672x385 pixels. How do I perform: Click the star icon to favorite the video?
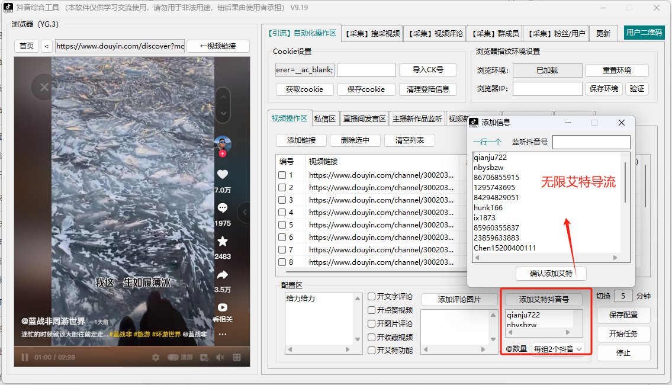coord(223,241)
